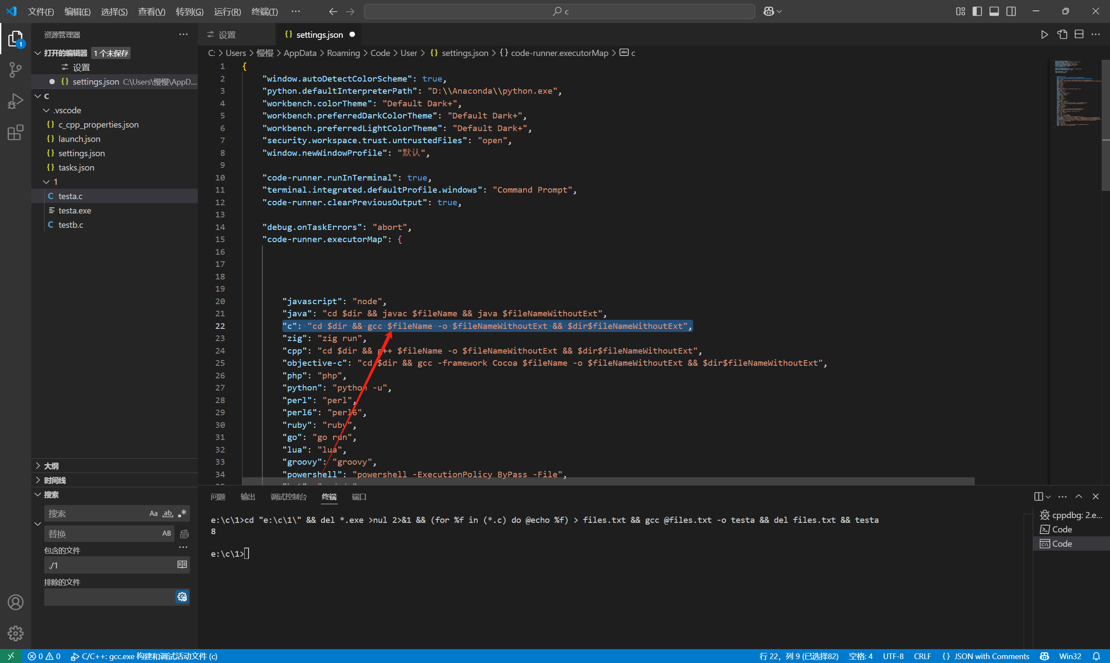The height and width of the screenshot is (663, 1110).
Task: Toggle whole word match in search
Action: [x=167, y=513]
